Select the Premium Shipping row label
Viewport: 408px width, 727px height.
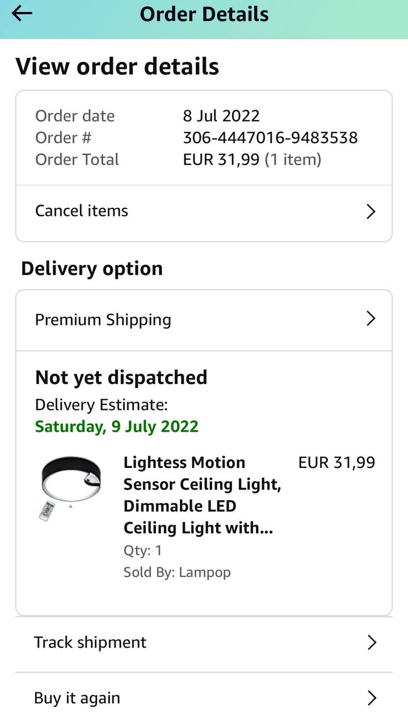(x=103, y=320)
